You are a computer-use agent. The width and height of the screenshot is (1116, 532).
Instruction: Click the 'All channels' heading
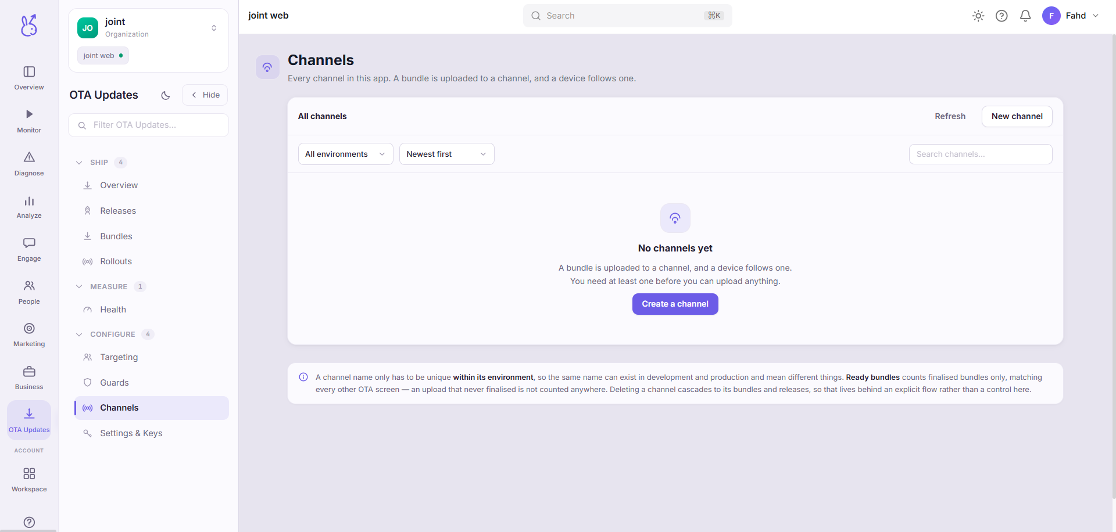[322, 116]
